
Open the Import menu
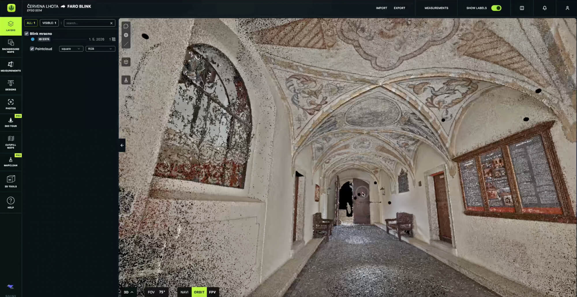click(x=381, y=8)
